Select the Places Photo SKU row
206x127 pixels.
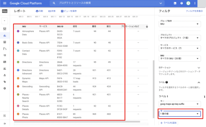pos(81,116)
